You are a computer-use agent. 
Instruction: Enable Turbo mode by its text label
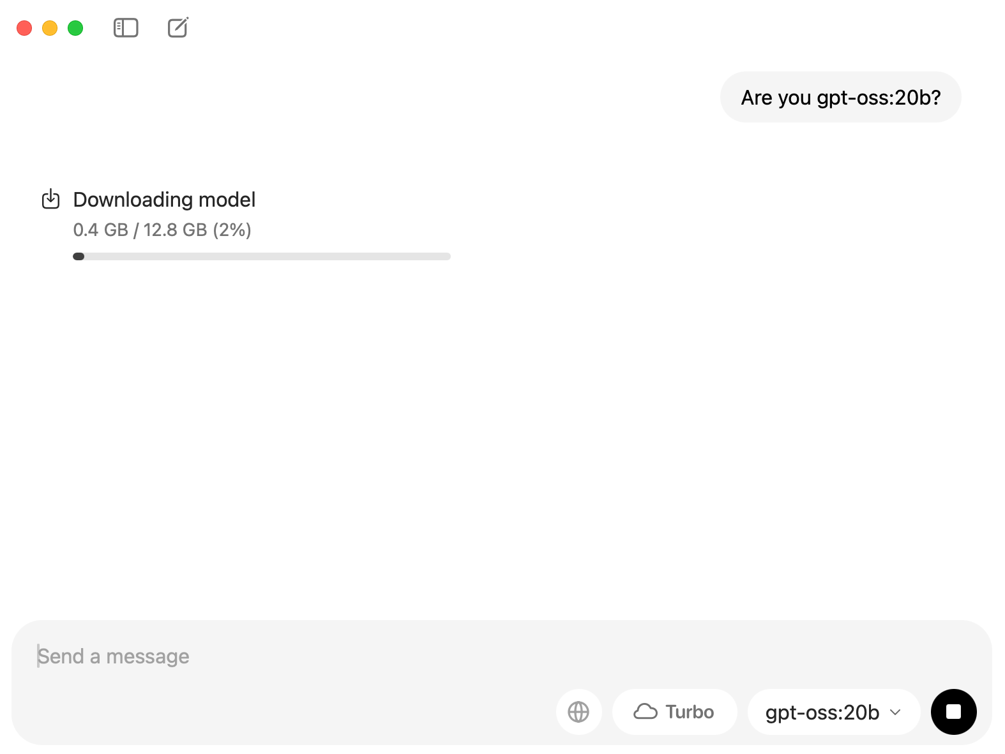(690, 711)
